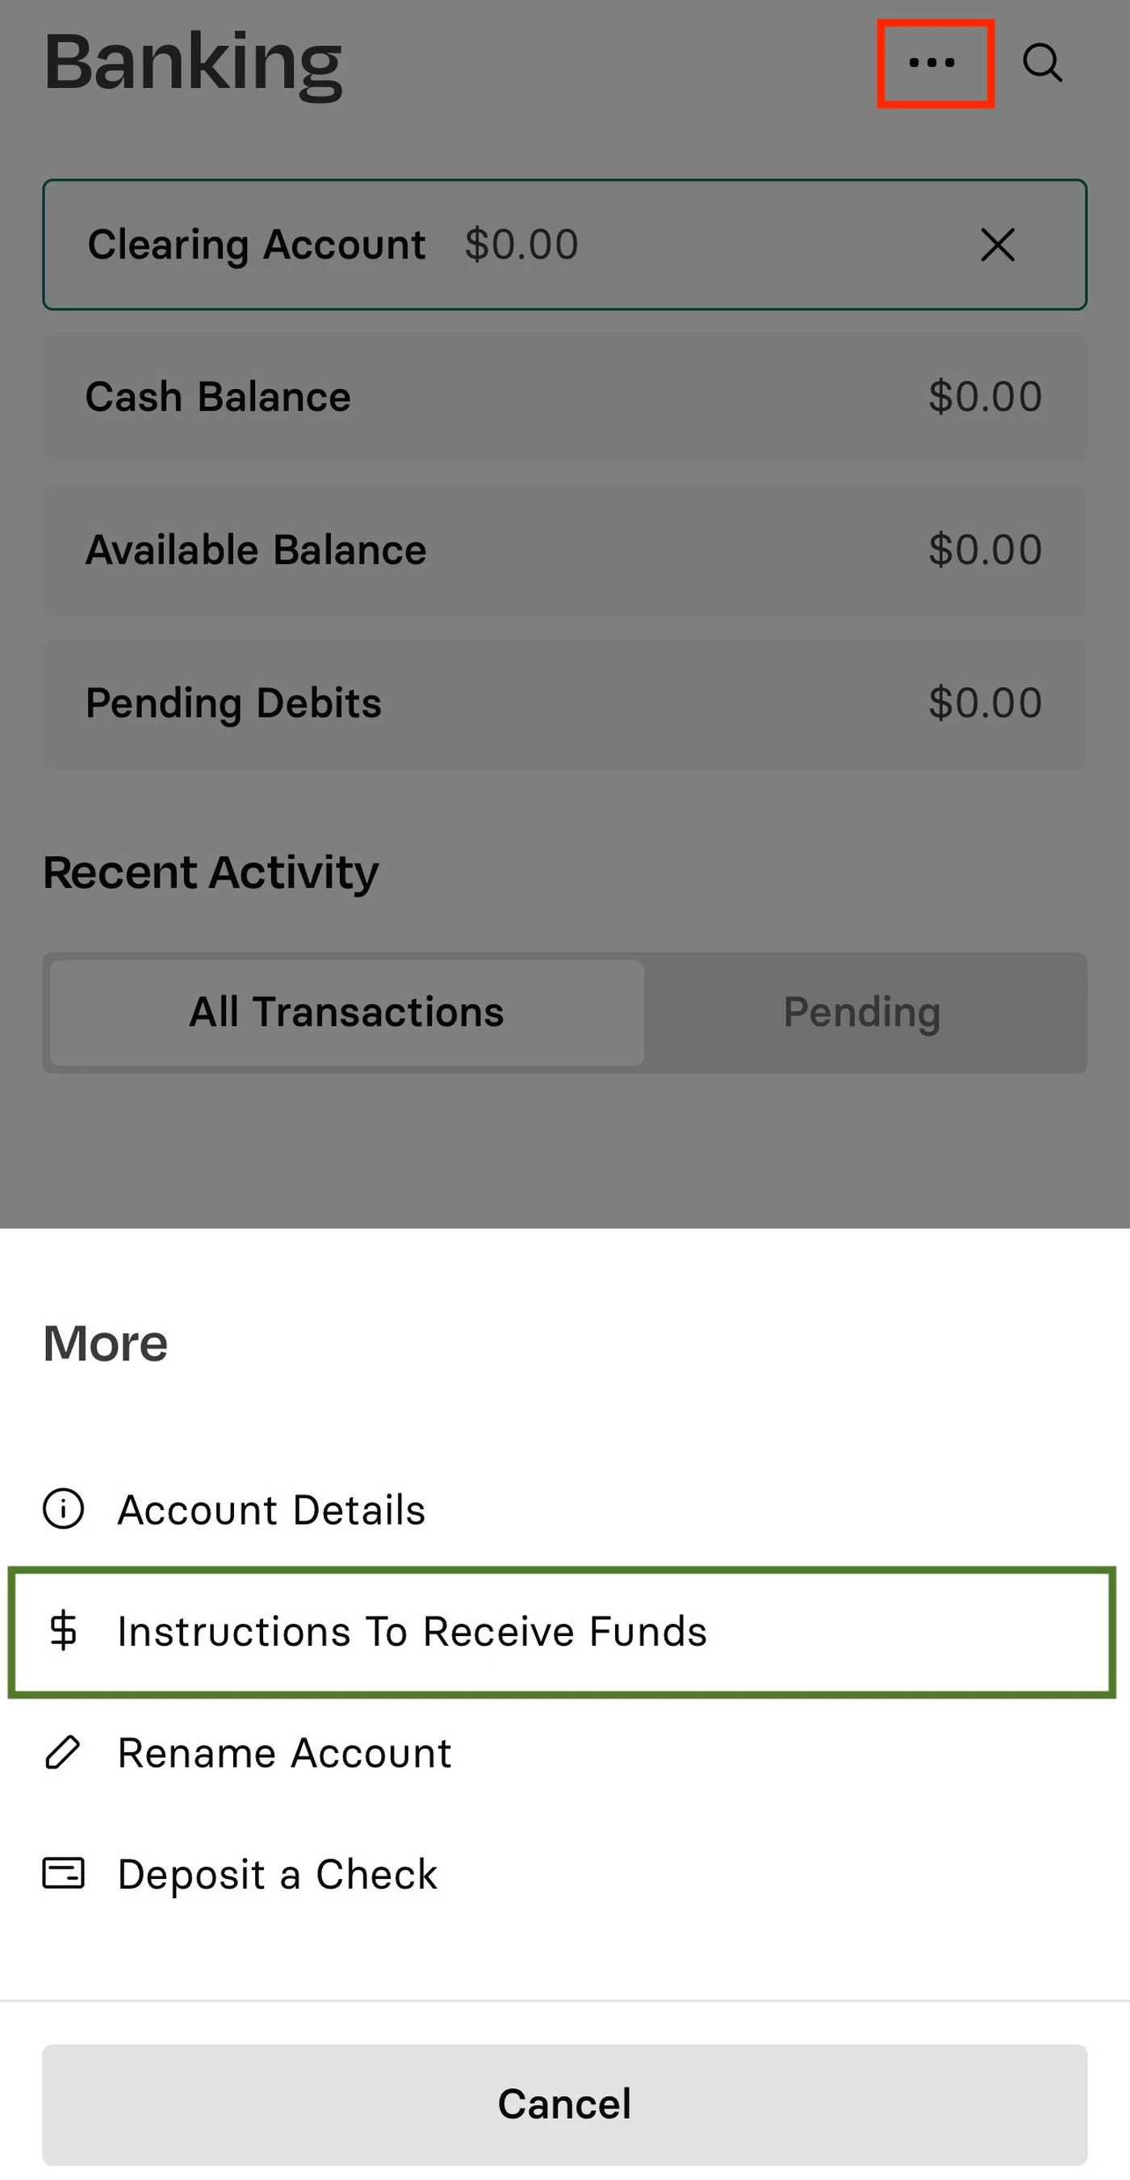
Task: Select Account Details from More menu
Action: (271, 1509)
